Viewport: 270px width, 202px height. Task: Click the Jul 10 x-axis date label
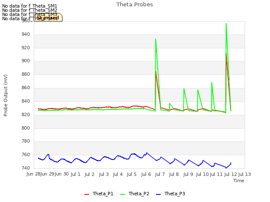pyautogui.click(x=202, y=174)
